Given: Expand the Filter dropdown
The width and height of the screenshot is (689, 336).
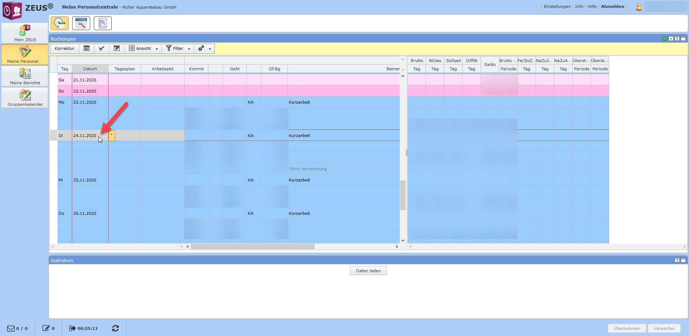Looking at the screenshot, I should tap(178, 48).
